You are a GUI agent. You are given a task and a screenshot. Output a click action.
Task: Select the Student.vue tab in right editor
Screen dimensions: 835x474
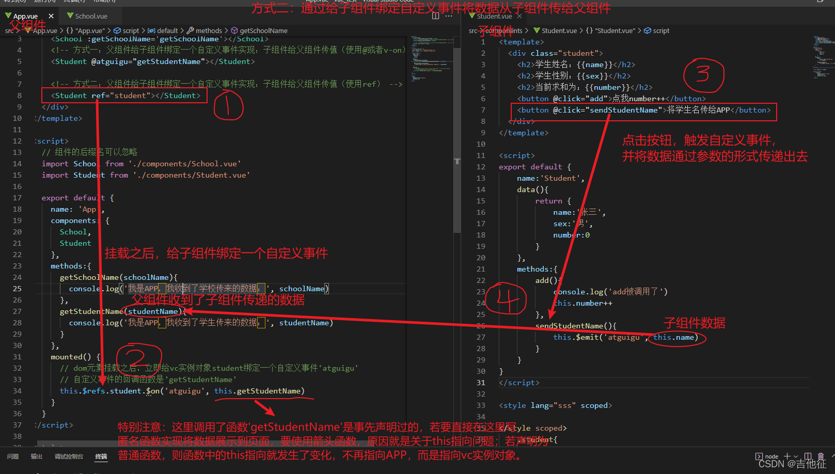(x=494, y=16)
